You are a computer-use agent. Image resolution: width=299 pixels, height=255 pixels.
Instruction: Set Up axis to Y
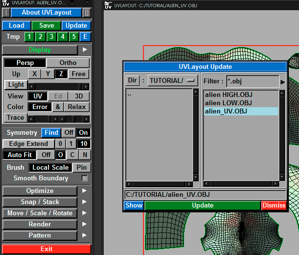(x=48, y=74)
